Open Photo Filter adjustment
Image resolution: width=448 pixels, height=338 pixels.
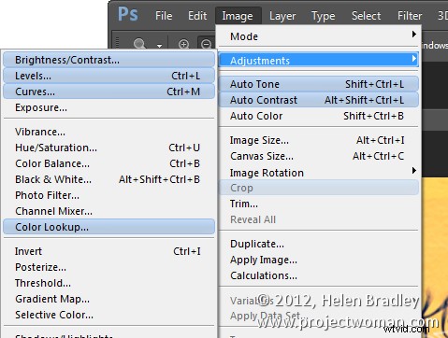coord(108,195)
